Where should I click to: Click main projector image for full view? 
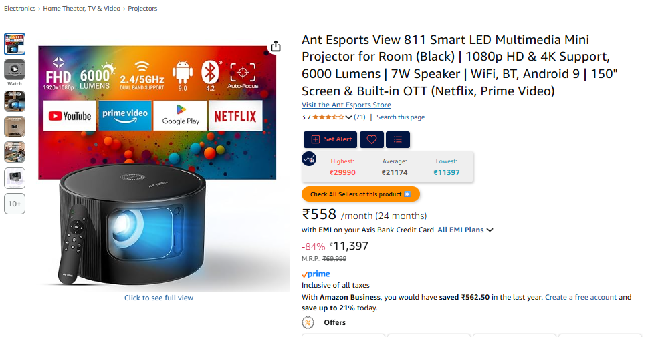pos(158,167)
